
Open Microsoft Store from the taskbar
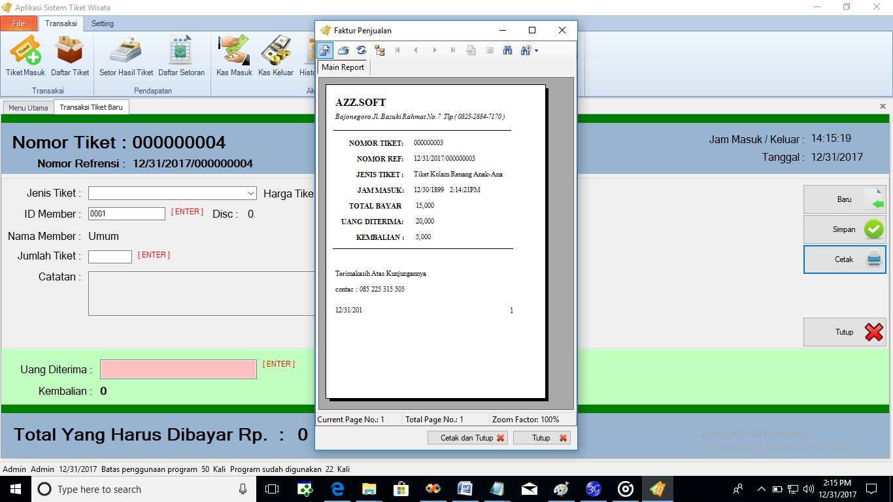point(401,489)
